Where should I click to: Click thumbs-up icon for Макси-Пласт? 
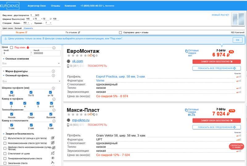tap(91, 114)
